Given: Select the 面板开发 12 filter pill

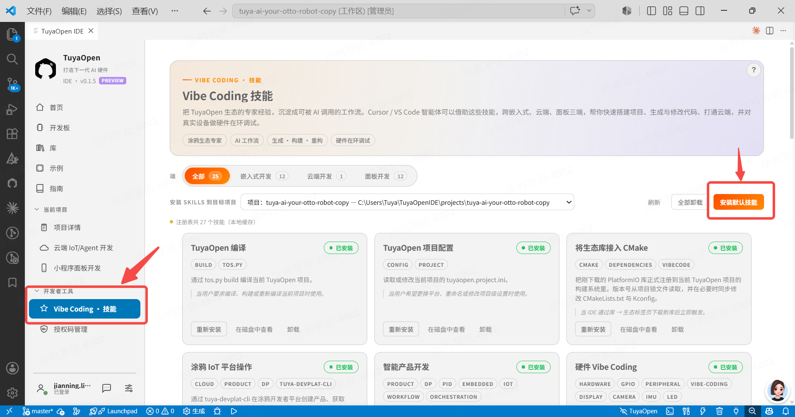Looking at the screenshot, I should tap(385, 176).
